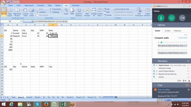The height and width of the screenshot is (107, 191).
Task: Click Save Workspace
Action: [139, 12]
